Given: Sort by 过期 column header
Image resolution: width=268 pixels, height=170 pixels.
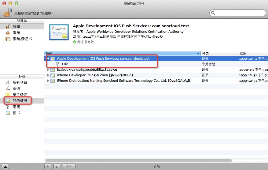Looking at the screenshot, I should point(253,53).
